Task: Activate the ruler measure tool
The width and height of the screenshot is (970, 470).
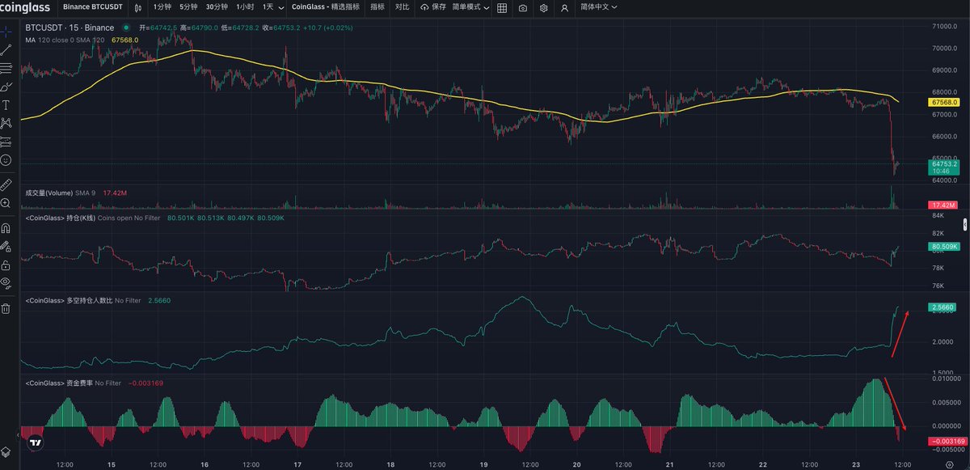Action: (x=6, y=184)
